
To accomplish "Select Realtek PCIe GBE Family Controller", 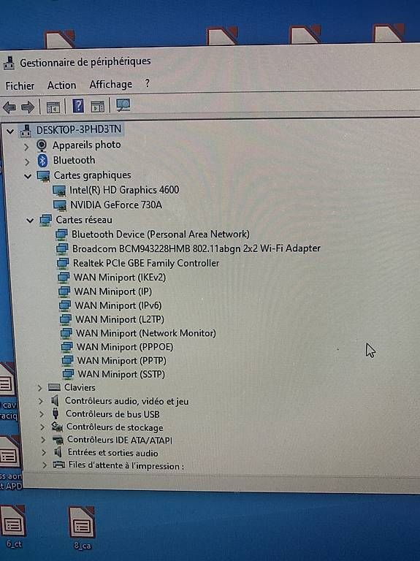I will click(x=146, y=263).
